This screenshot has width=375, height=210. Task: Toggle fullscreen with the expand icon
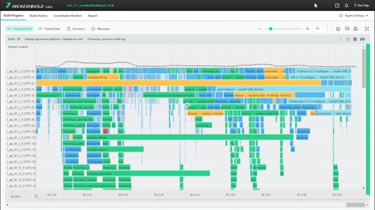pyautogui.click(x=367, y=29)
